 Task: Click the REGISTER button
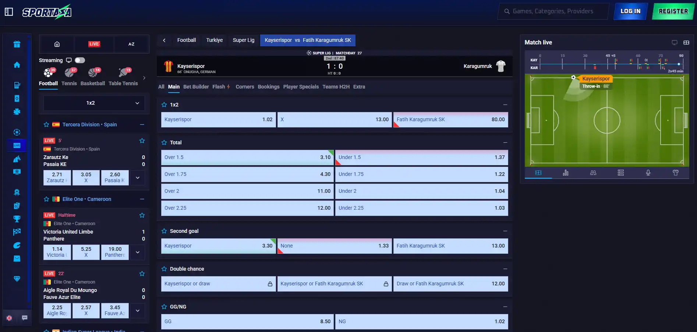tap(673, 11)
